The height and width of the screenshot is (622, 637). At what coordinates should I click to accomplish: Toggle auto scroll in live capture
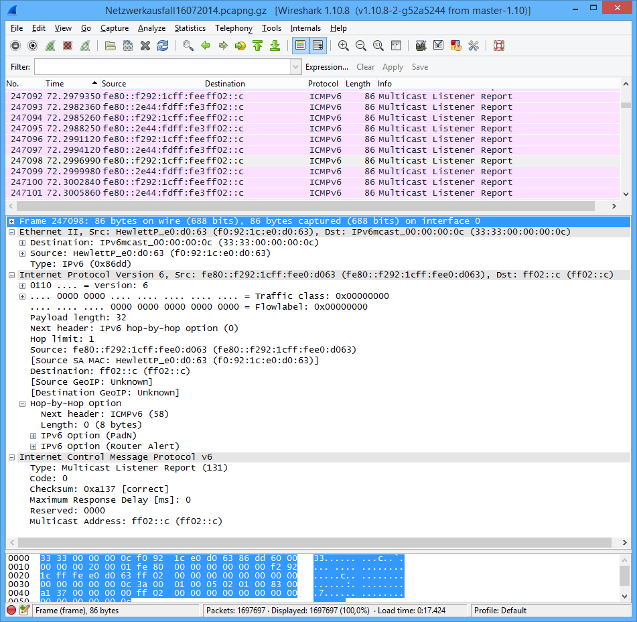(x=317, y=46)
